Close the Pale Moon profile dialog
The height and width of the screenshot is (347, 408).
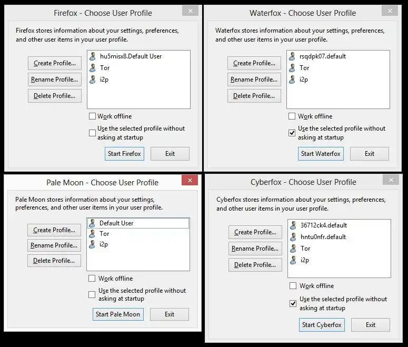[190, 180]
